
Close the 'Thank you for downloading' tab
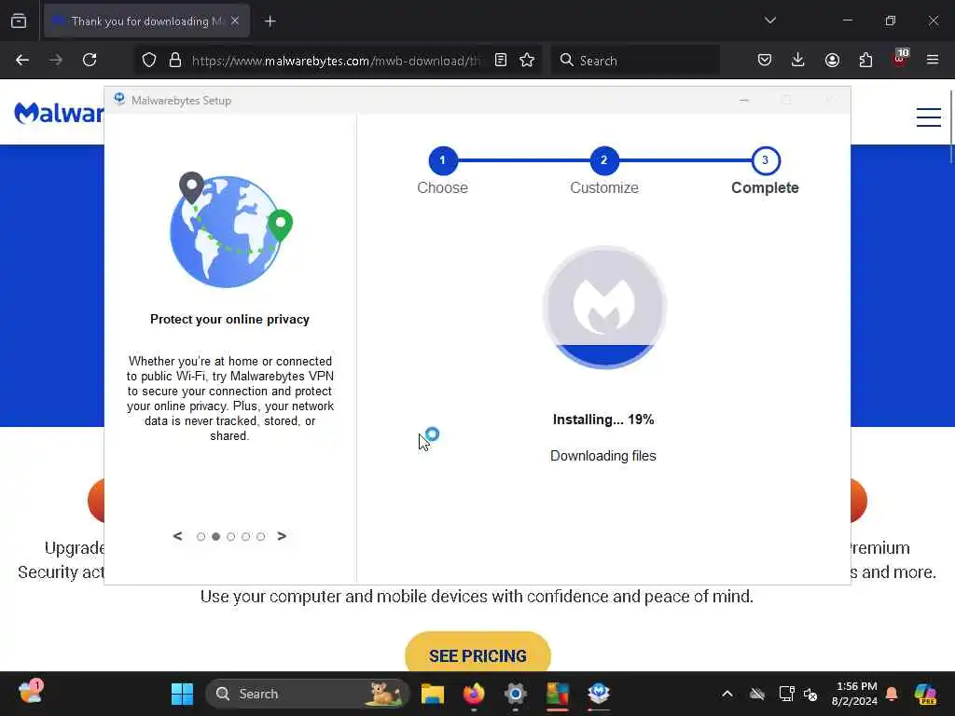(x=235, y=21)
